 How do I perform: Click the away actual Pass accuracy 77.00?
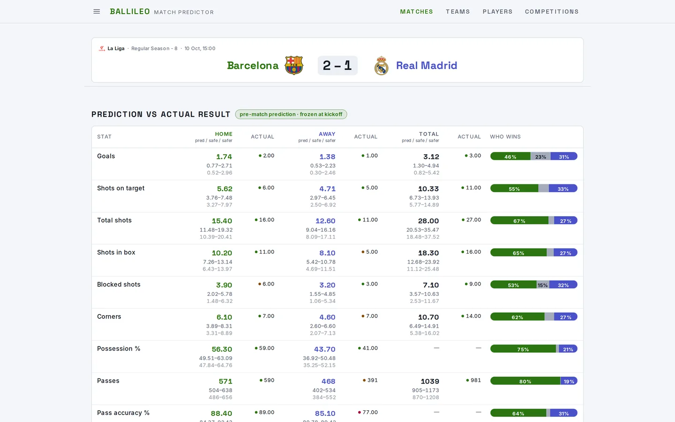370,413
